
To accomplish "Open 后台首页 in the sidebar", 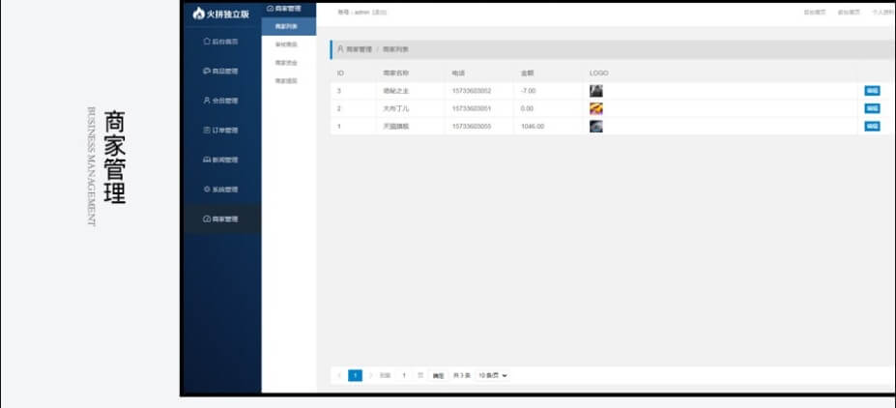I will tap(220, 42).
